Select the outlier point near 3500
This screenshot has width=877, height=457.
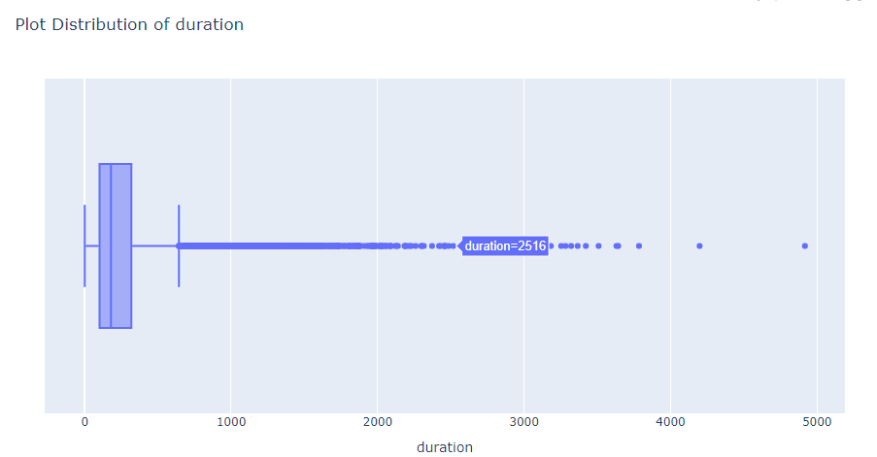coord(598,245)
